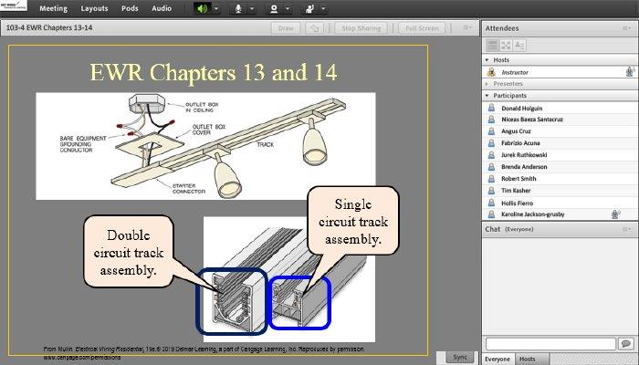Select participant Robert Smith

click(560, 179)
